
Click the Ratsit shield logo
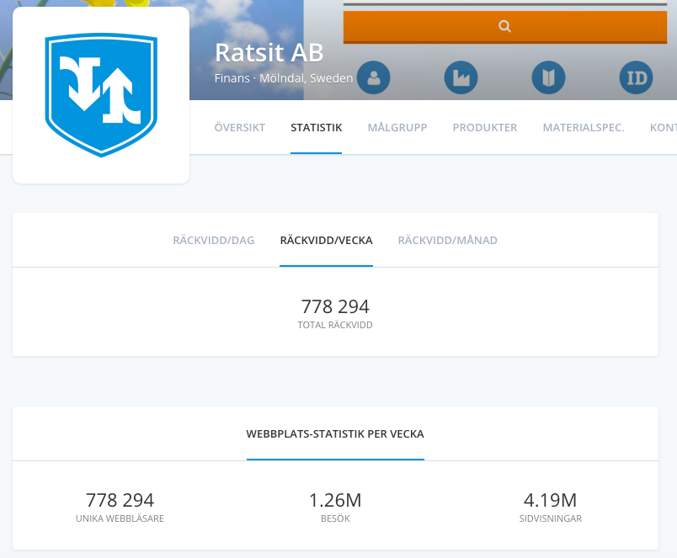[x=101, y=95]
